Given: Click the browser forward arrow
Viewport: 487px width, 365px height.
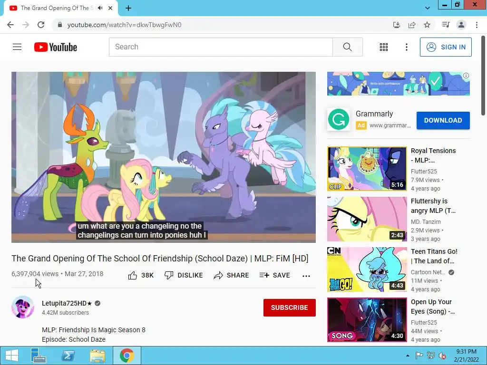Looking at the screenshot, I should tap(26, 25).
